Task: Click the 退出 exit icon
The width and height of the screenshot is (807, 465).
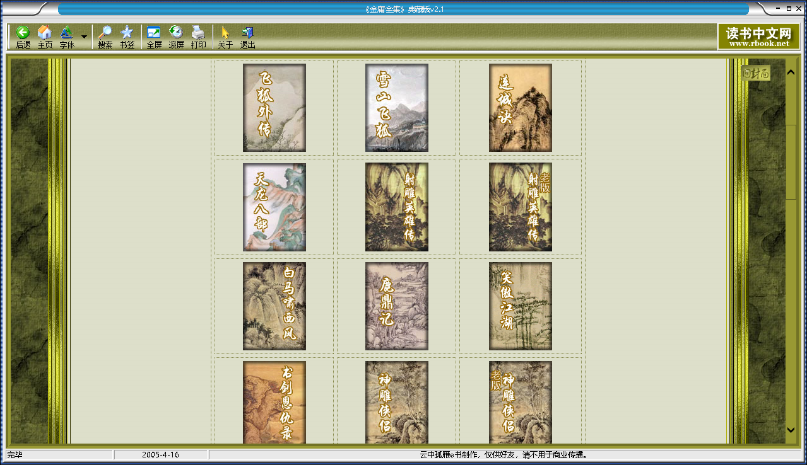Action: [x=247, y=37]
